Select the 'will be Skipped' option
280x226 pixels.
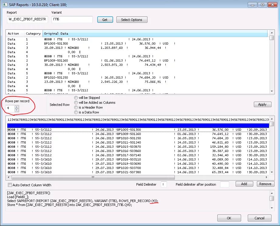76,98
